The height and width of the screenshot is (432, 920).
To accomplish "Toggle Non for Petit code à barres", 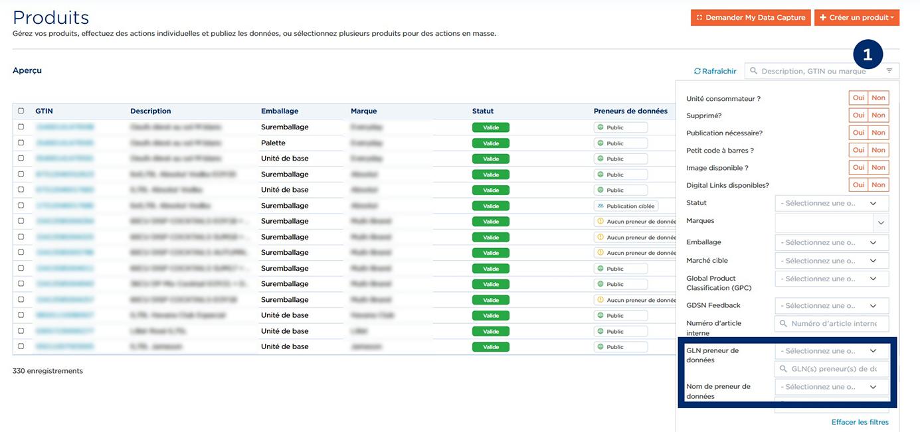I will 878,150.
